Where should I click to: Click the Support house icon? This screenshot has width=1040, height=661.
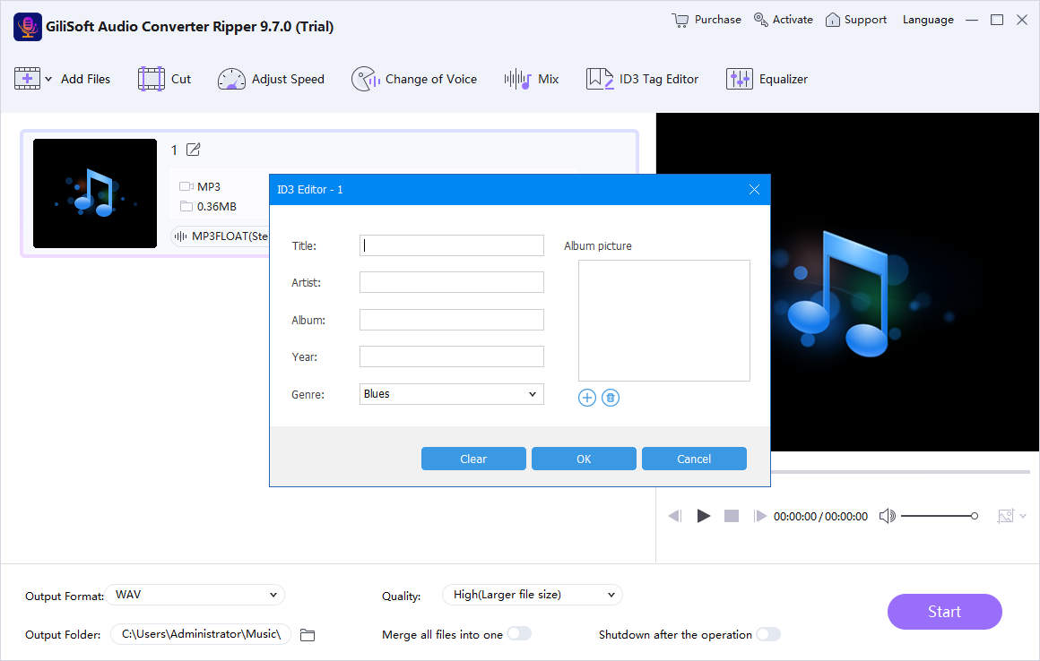click(832, 20)
